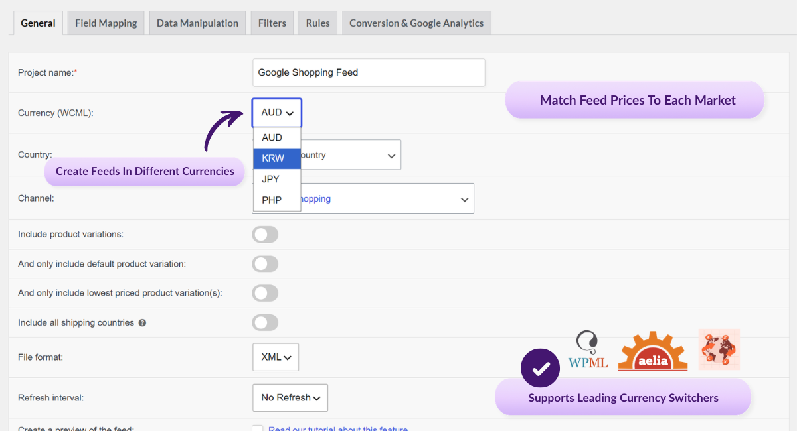Toggle only include default product variation

click(265, 264)
